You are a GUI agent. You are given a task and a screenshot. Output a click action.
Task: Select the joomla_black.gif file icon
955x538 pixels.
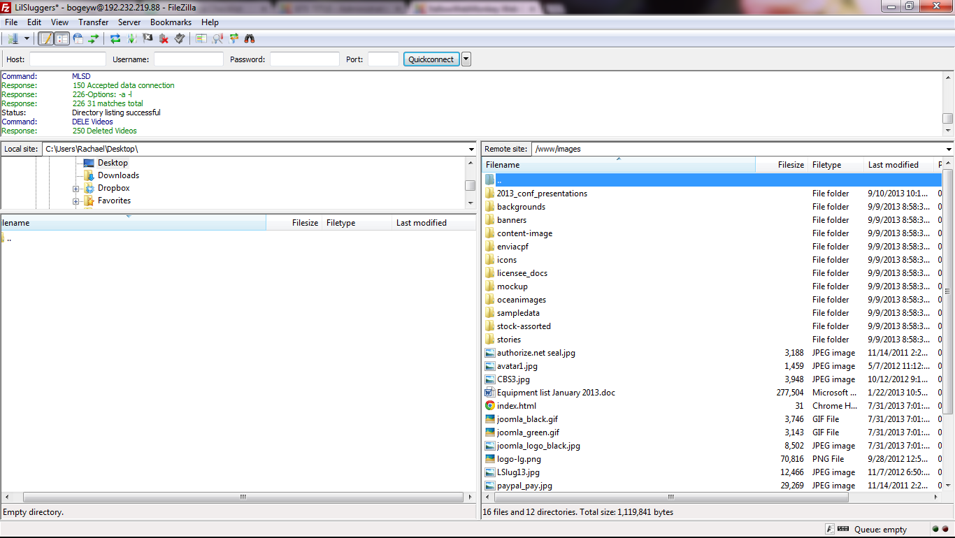point(490,419)
